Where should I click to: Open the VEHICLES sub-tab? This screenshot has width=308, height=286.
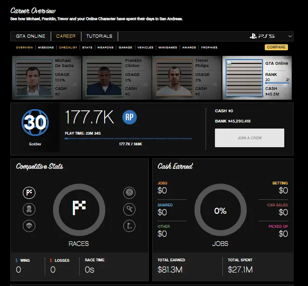point(145,48)
